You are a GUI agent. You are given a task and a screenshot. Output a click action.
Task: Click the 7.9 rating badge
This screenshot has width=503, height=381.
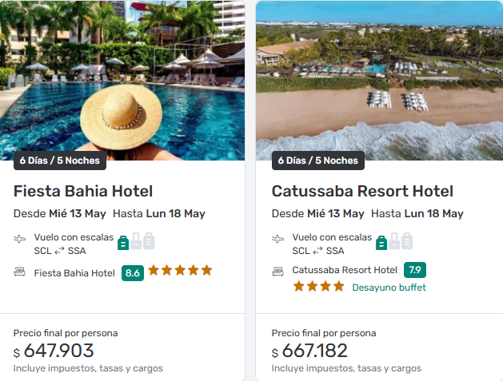coord(415,270)
